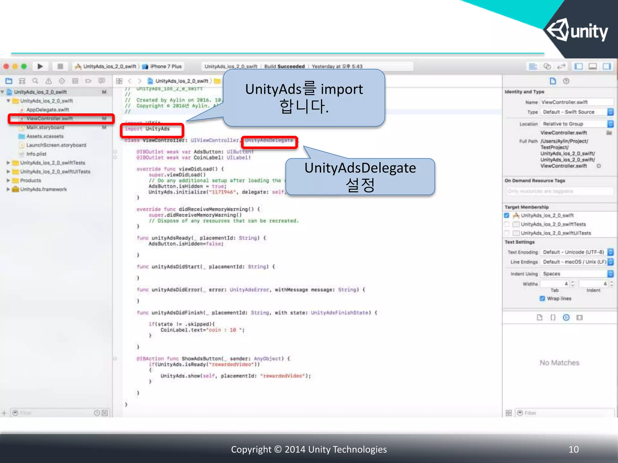Select LaunchScreen.storyboard in navigator

pyautogui.click(x=56, y=145)
